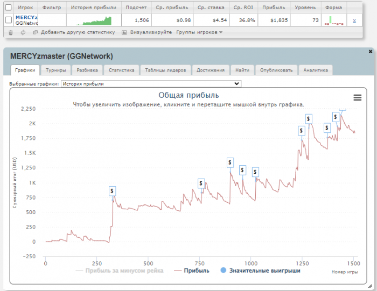Click the refresh statistics icon
The width and height of the screenshot is (377, 291).
[x=23, y=32]
